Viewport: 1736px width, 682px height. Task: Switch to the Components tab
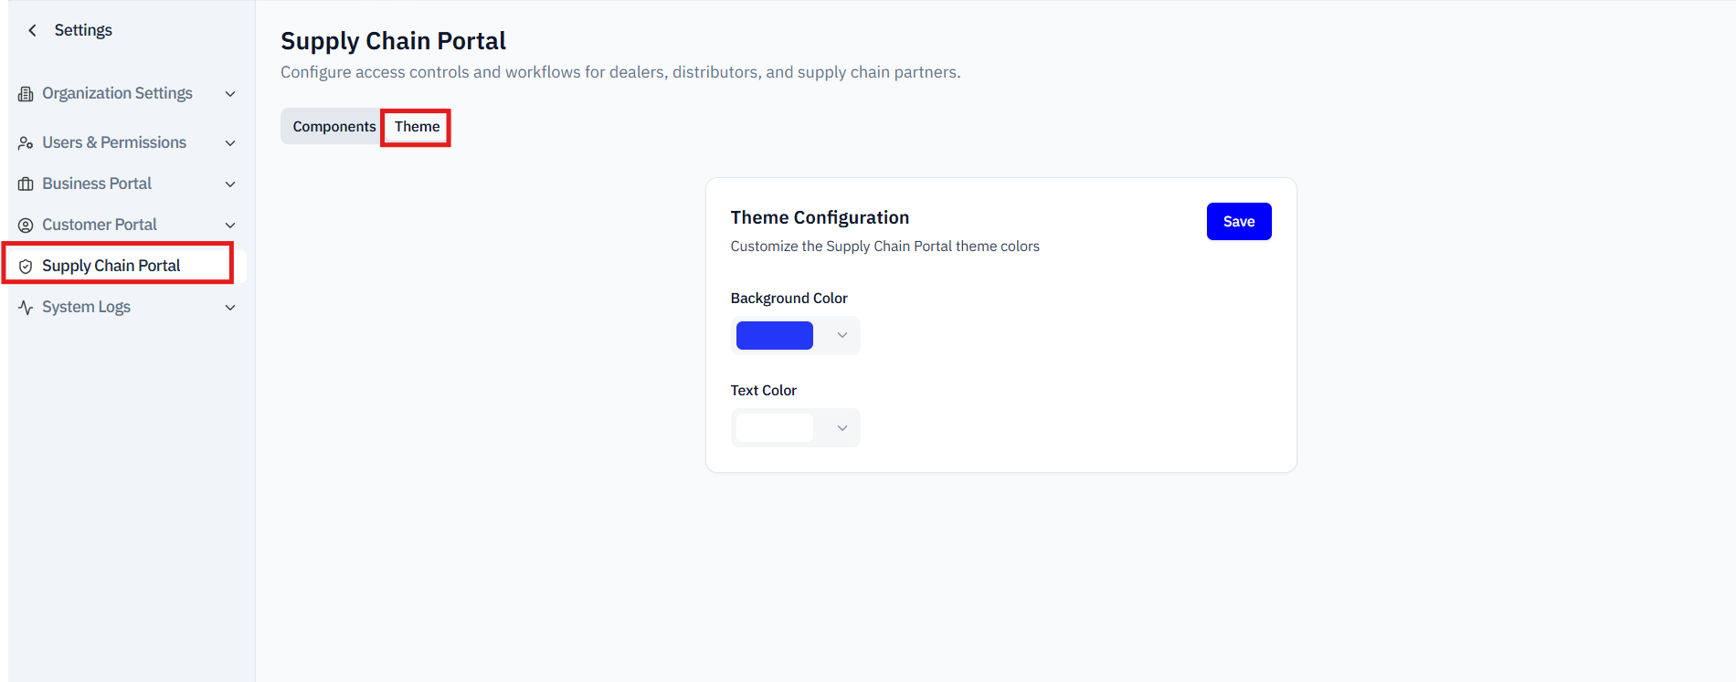333,127
